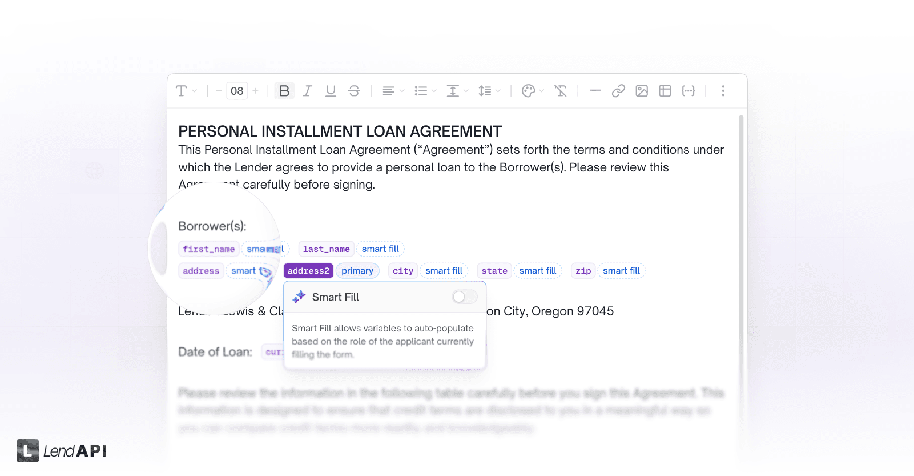Image resolution: width=914 pixels, height=476 pixels.
Task: Open the text alignment dropdown
Action: pos(393,91)
